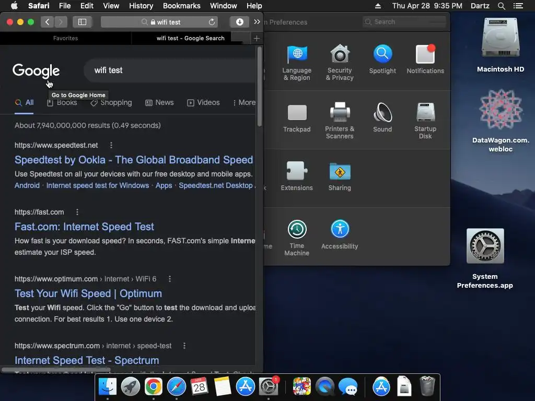The height and width of the screenshot is (401, 535).
Task: Open Messages from the Dock
Action: (347, 387)
